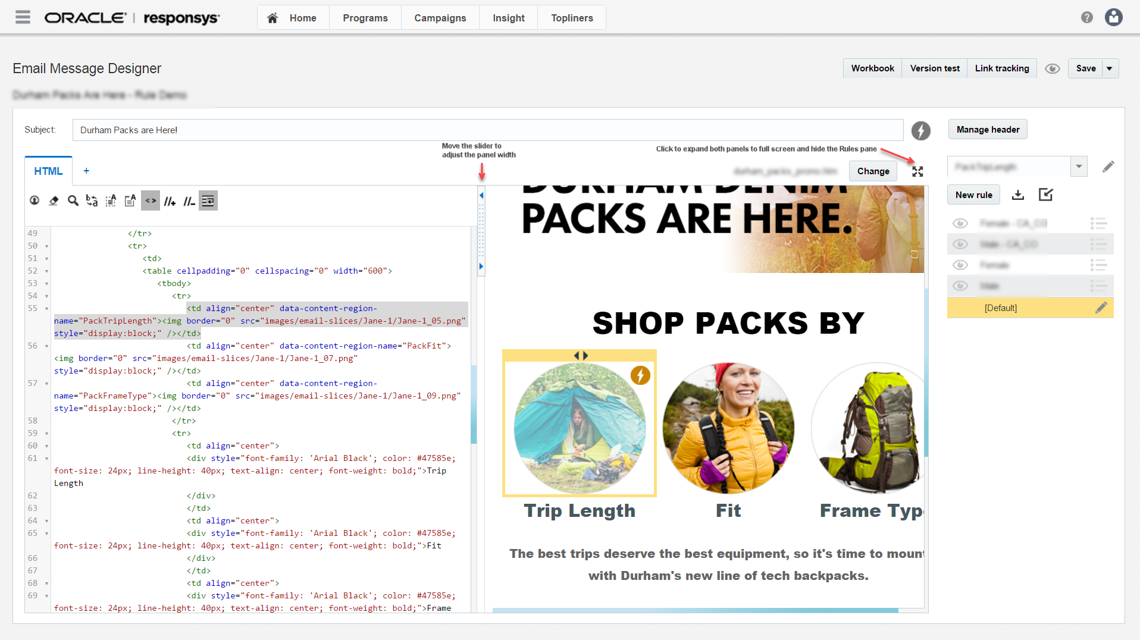Save the email message

[1086, 68]
